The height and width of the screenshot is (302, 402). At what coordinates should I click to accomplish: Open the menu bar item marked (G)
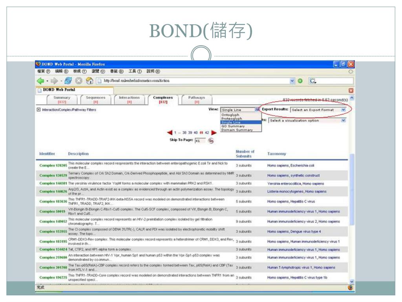(99, 72)
